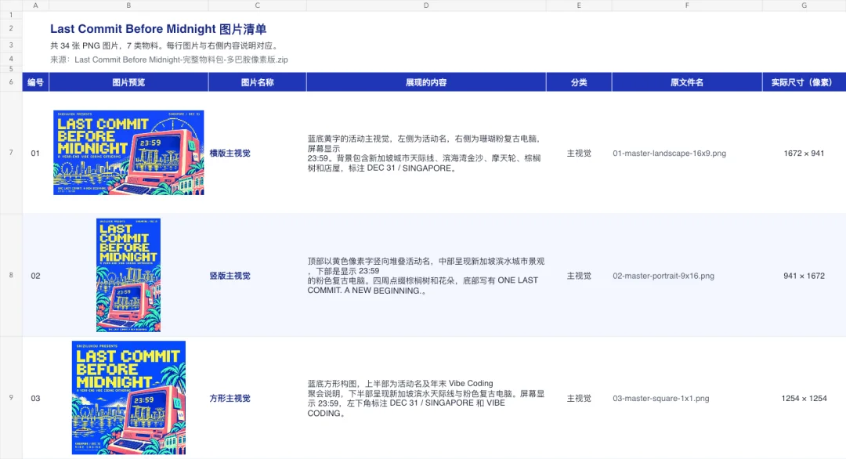The image size is (846, 459).
Task: Select the landscape master visual thumbnail
Action: tap(128, 153)
